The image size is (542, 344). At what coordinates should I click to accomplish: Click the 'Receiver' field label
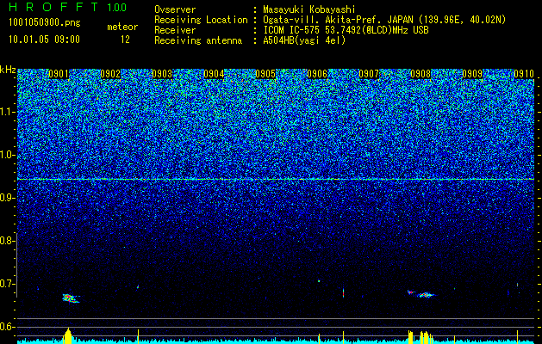[x=175, y=30]
